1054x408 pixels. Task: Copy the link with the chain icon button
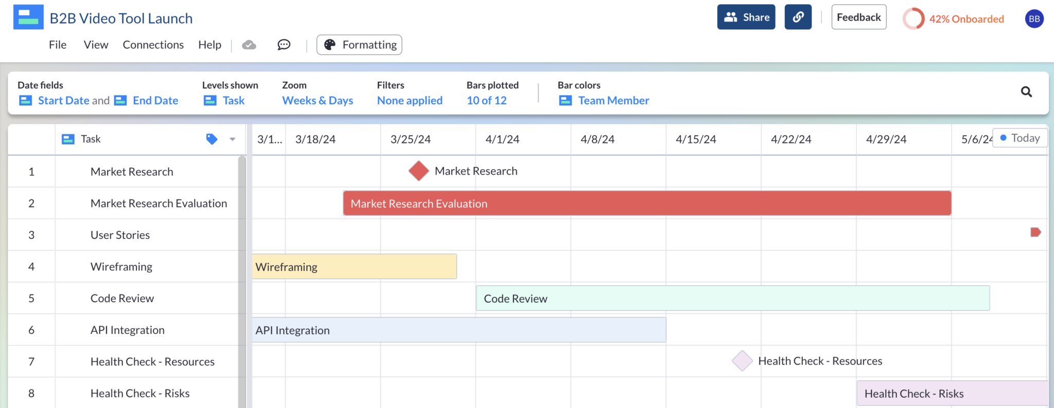pos(798,17)
